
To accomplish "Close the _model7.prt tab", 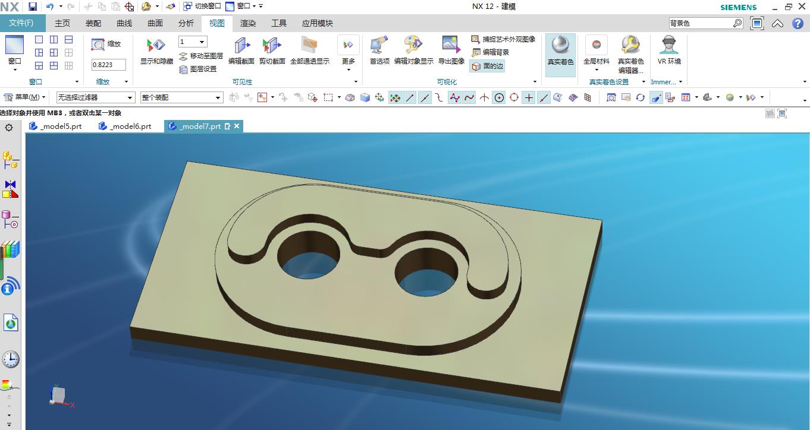I will [237, 126].
